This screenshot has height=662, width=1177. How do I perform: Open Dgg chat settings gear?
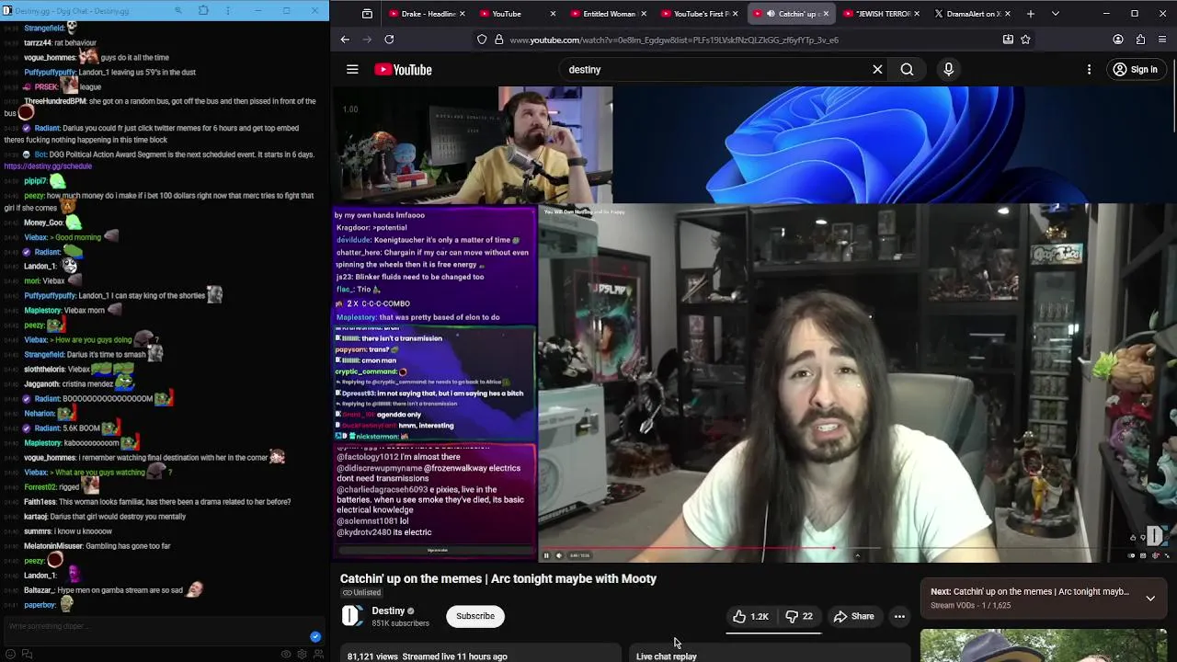pyautogui.click(x=302, y=654)
